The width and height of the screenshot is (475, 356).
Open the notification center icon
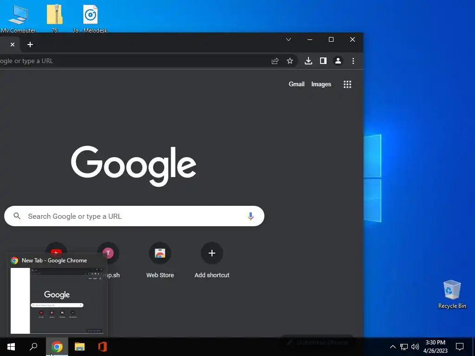[x=460, y=347]
